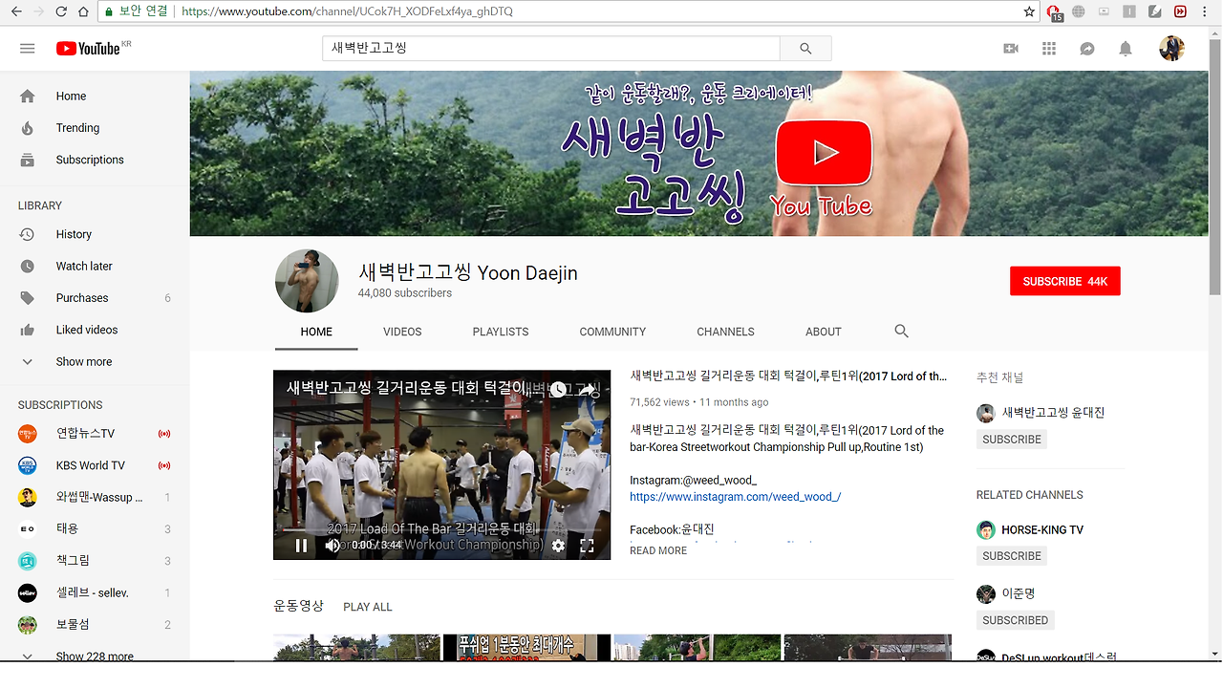The width and height of the screenshot is (1223, 688).
Task: Expand Show more in the Library section
Action: 82,361
